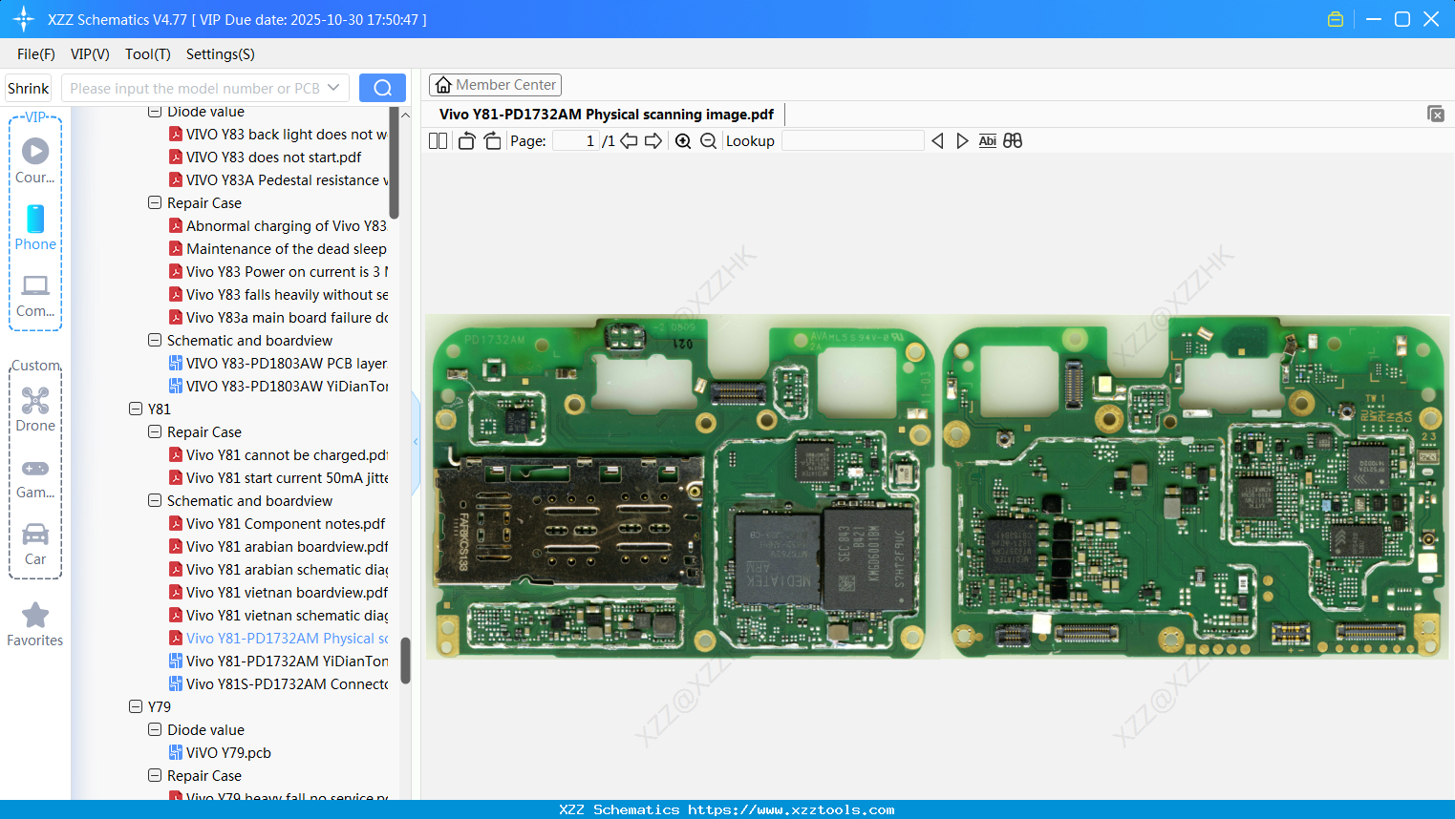
Task: Rotate the scanned page counterclockwise
Action: coord(465,140)
